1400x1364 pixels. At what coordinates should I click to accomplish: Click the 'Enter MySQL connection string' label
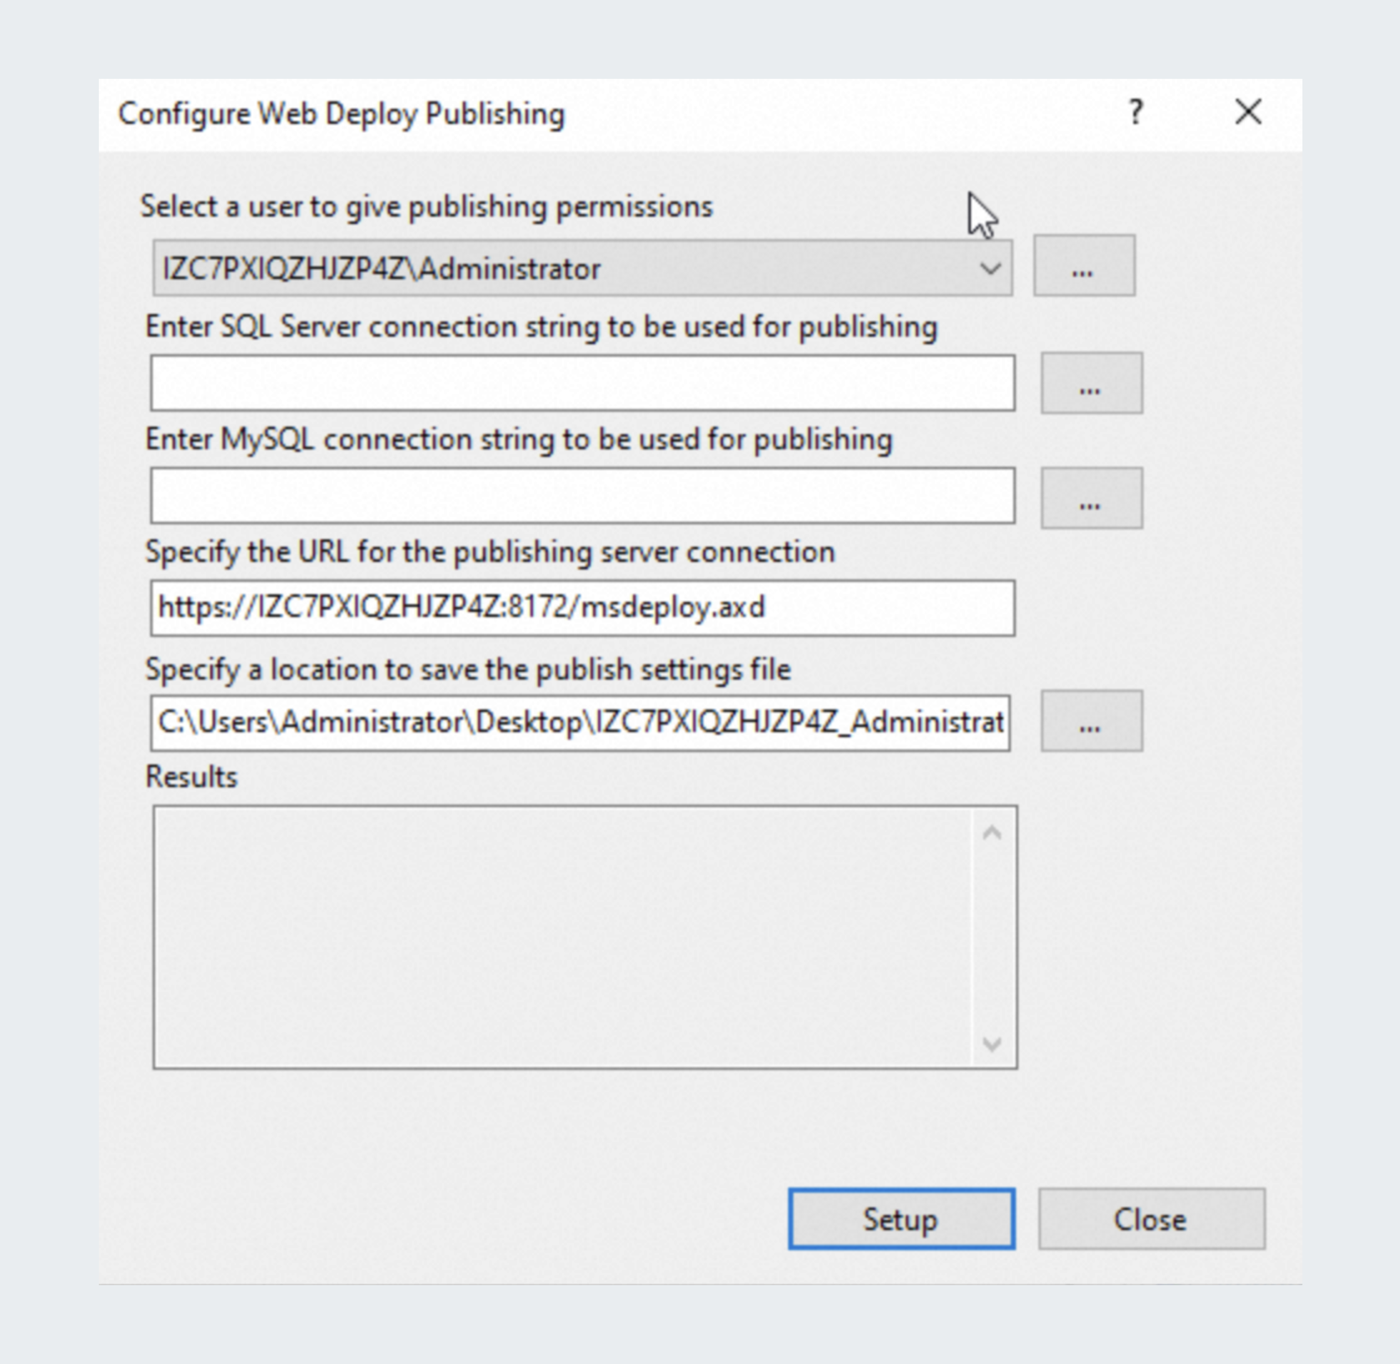[519, 439]
